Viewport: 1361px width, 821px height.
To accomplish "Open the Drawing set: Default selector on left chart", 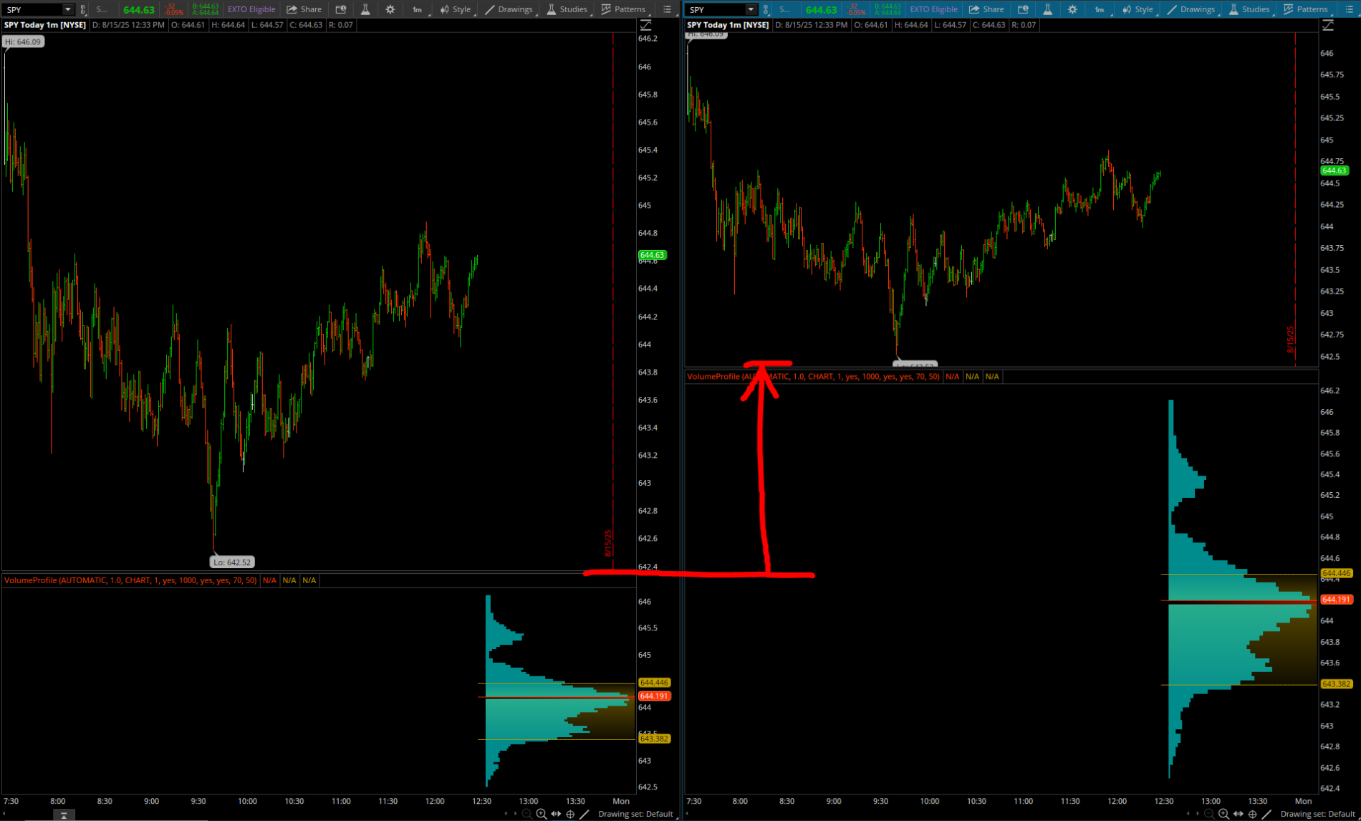I will pos(635,814).
